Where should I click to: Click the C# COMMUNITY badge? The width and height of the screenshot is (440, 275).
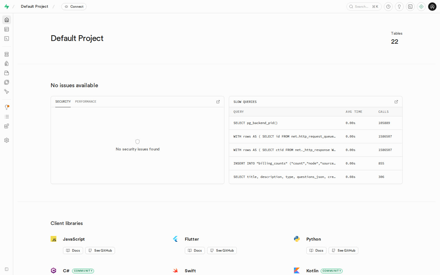point(83,271)
